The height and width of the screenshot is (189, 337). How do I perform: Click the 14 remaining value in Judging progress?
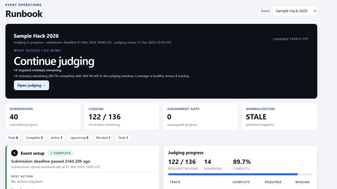click(208, 162)
